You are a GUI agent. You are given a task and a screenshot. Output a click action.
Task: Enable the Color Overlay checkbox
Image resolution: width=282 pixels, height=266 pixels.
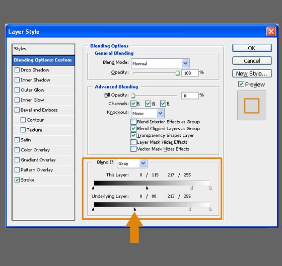pyautogui.click(x=17, y=150)
